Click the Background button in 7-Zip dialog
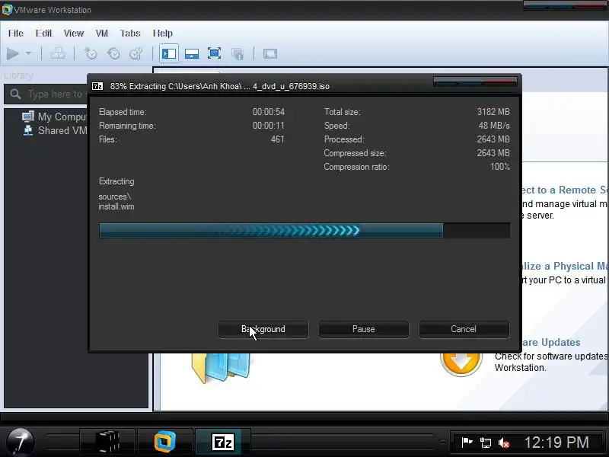This screenshot has width=609, height=457. point(263,329)
